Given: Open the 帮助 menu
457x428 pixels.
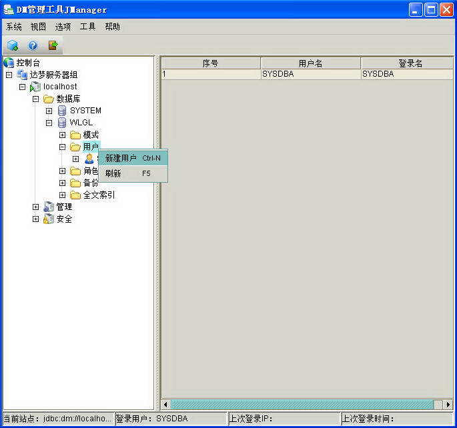Looking at the screenshot, I should point(113,27).
